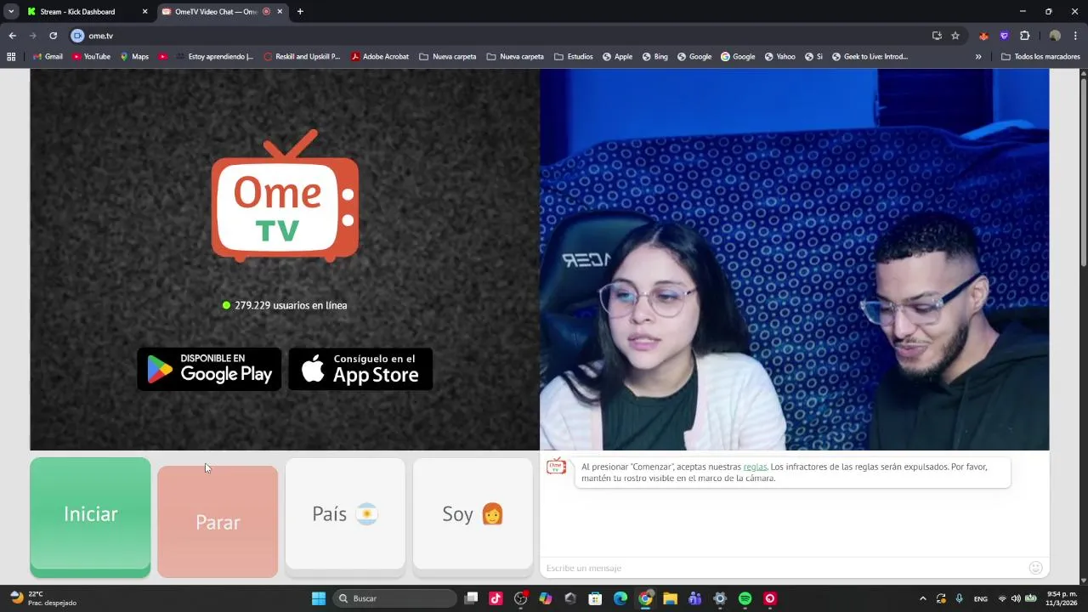Viewport: 1088px width, 612px height.
Task: Open Copilot from the taskbar
Action: [x=546, y=598]
